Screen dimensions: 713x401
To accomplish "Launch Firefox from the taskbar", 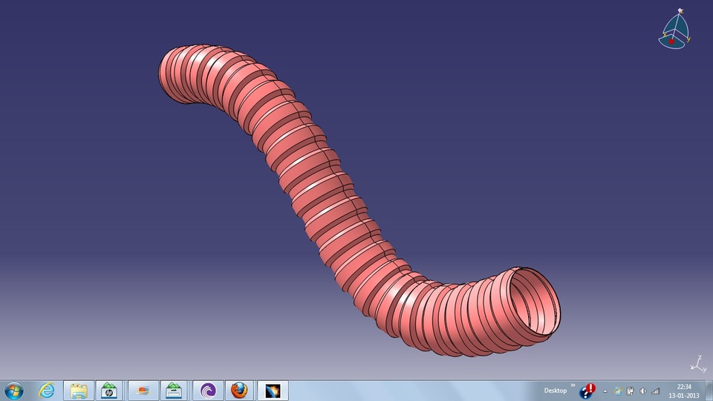I will pyautogui.click(x=239, y=391).
